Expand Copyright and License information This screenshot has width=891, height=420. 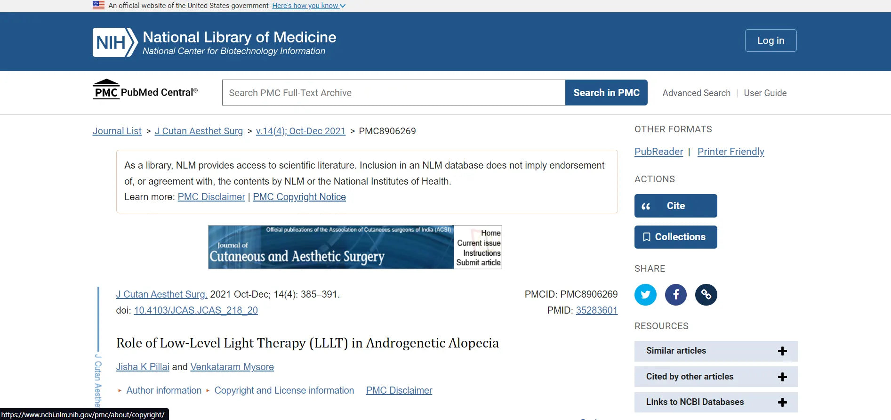284,390
